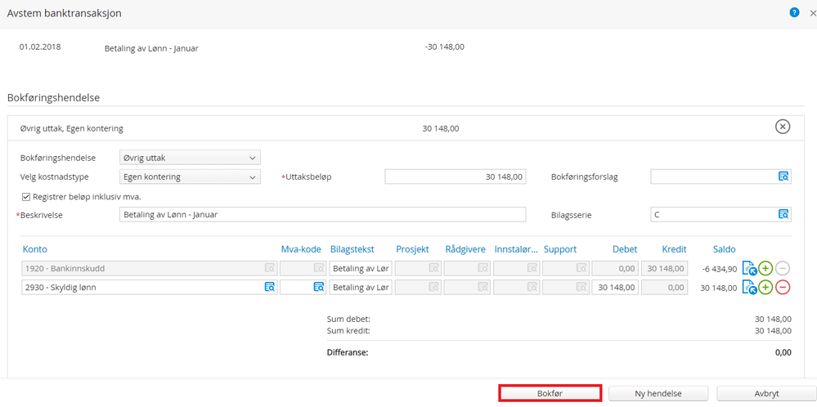The height and width of the screenshot is (407, 817).
Task: Click the Ny hendelse button
Action: point(658,393)
